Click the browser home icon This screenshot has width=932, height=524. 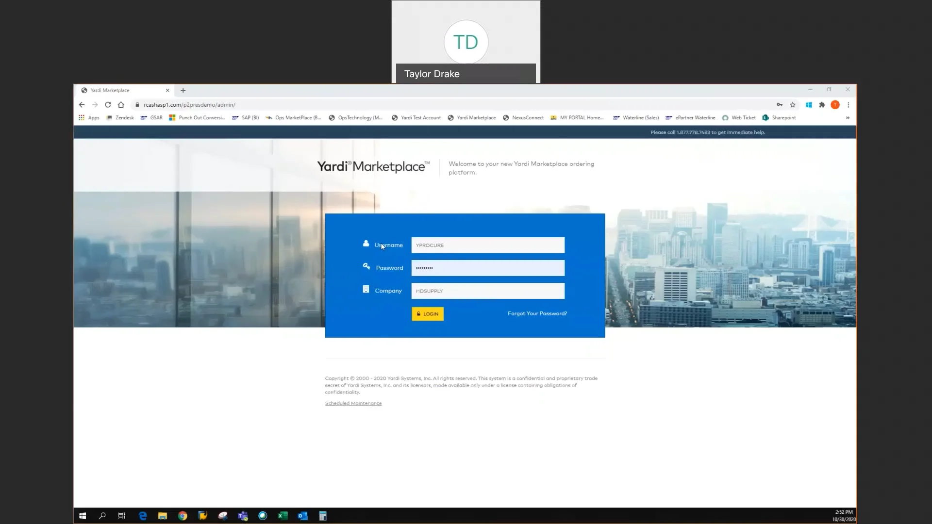[x=121, y=105]
